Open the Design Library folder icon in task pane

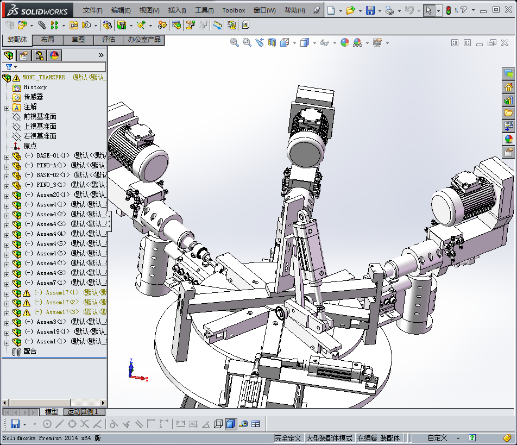[509, 113]
